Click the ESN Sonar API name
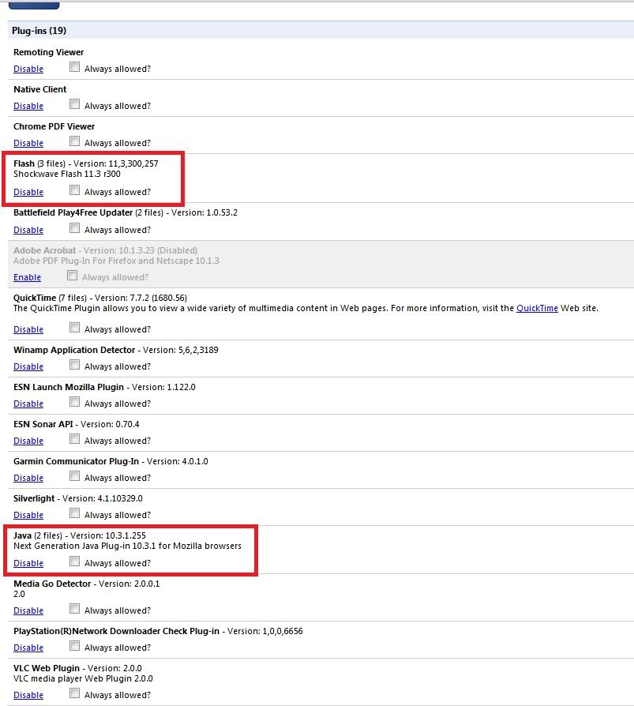The image size is (634, 706). pos(43,424)
